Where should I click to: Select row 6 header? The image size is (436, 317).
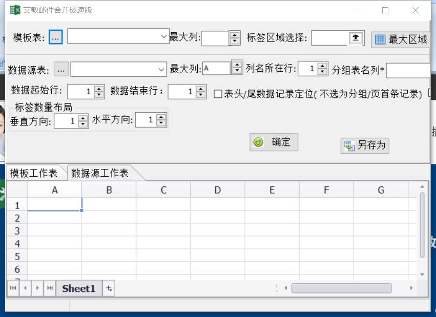click(x=17, y=269)
